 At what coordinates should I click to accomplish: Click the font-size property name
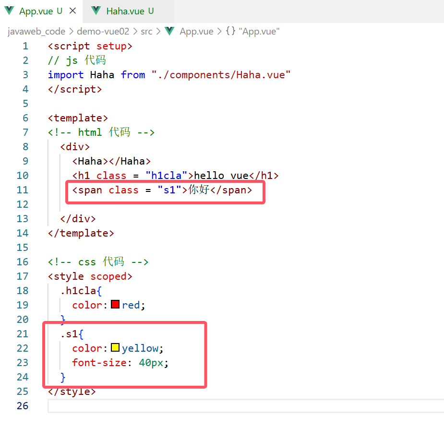99,363
